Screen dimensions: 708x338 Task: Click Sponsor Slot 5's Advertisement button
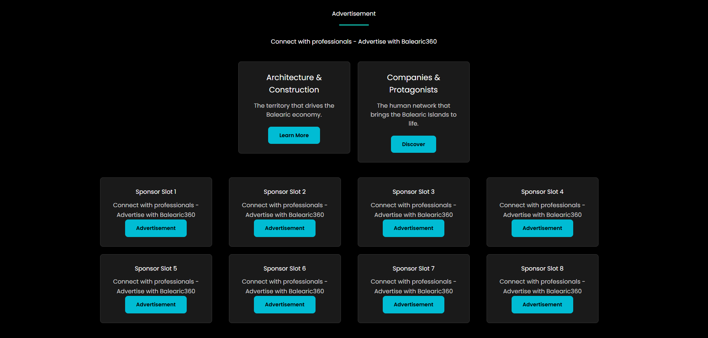point(156,304)
